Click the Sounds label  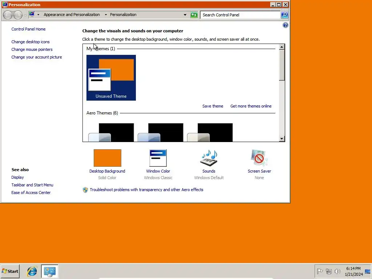coord(209,171)
